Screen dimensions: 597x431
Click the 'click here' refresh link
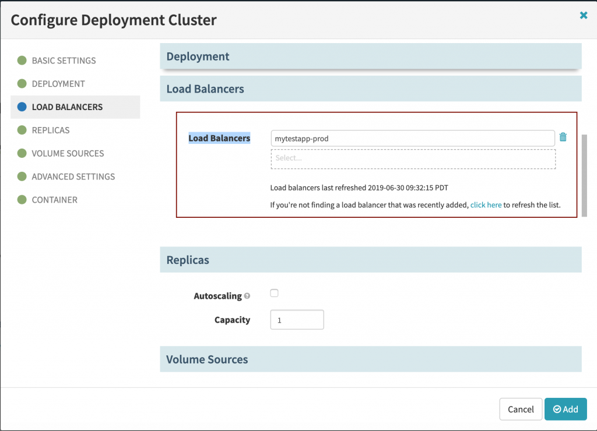(486, 205)
